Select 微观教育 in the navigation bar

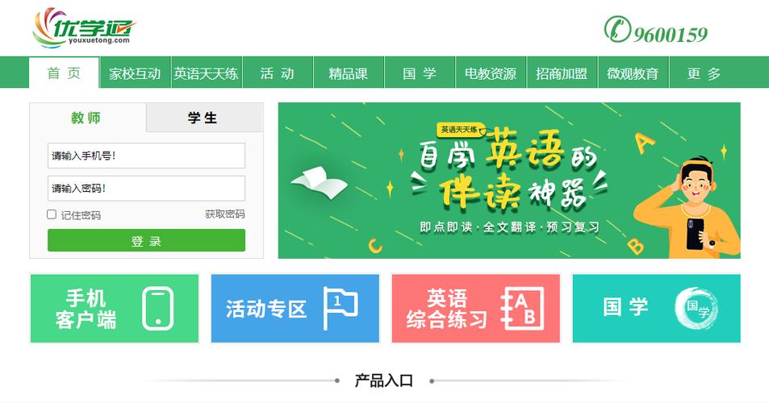(633, 73)
